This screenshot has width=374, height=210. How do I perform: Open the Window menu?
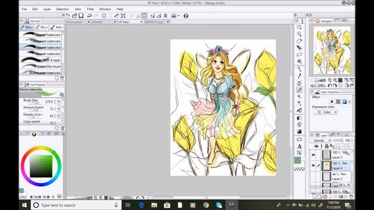tap(105, 9)
